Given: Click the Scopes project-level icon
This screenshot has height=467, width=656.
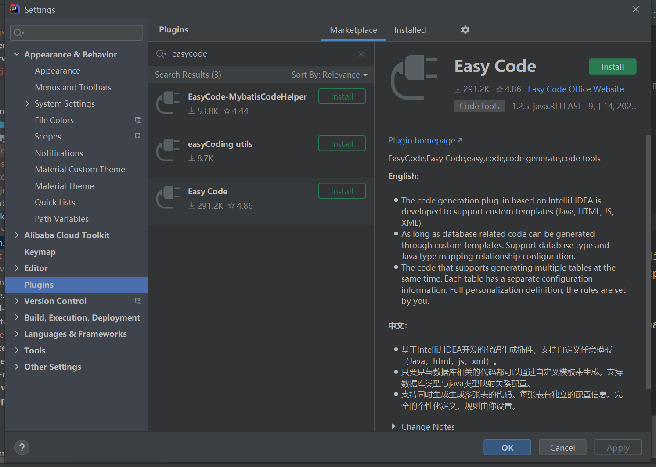Looking at the screenshot, I should tap(138, 136).
